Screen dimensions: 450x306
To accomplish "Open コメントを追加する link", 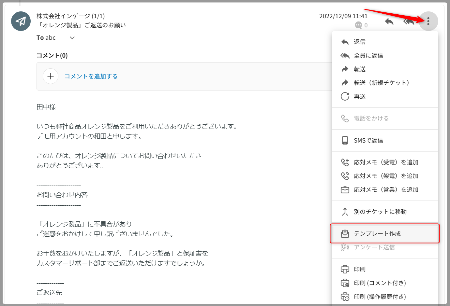I will click(91, 76).
